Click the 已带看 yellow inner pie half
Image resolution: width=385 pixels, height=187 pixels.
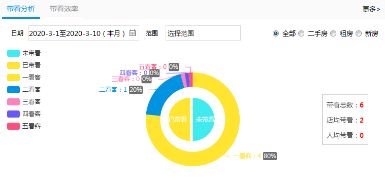pos(179,120)
